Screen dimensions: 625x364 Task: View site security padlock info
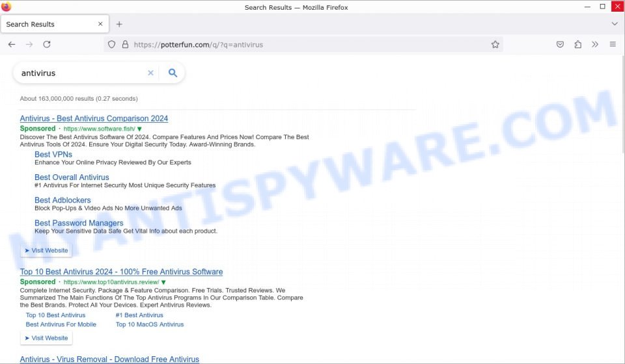125,45
